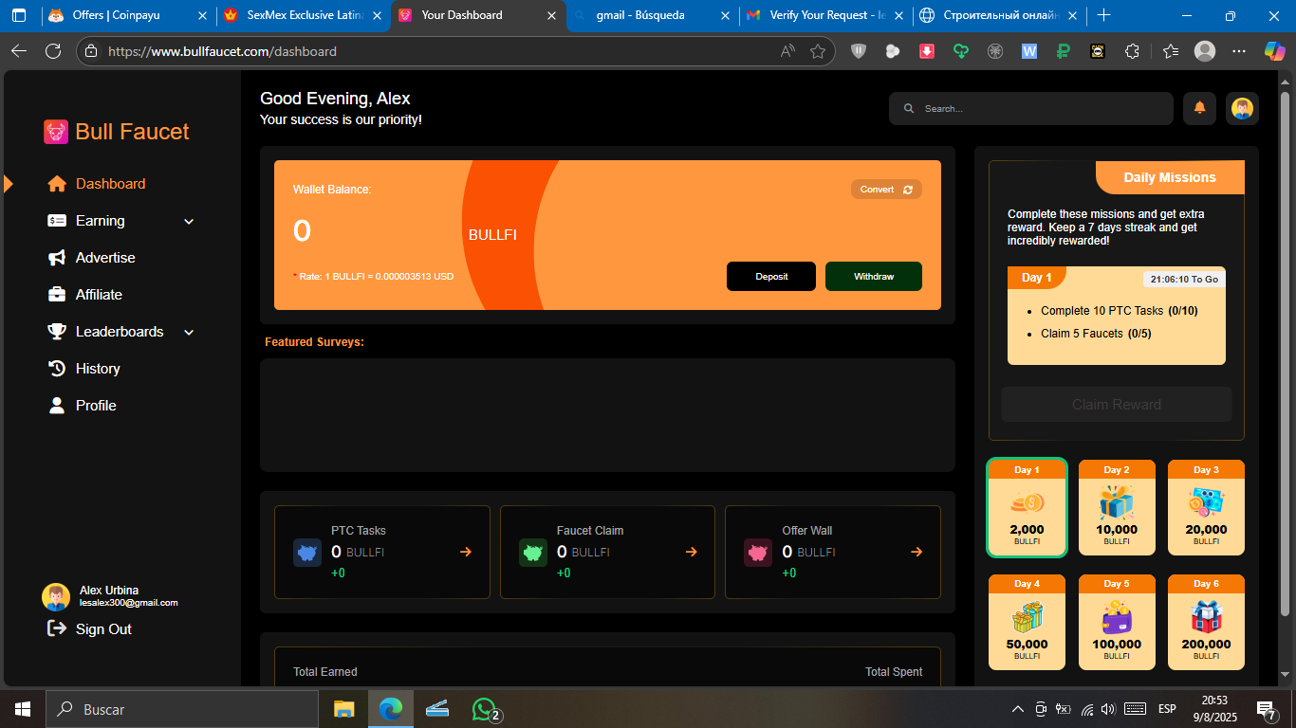
Task: Click the Bull Faucet logo icon
Action: click(x=56, y=132)
